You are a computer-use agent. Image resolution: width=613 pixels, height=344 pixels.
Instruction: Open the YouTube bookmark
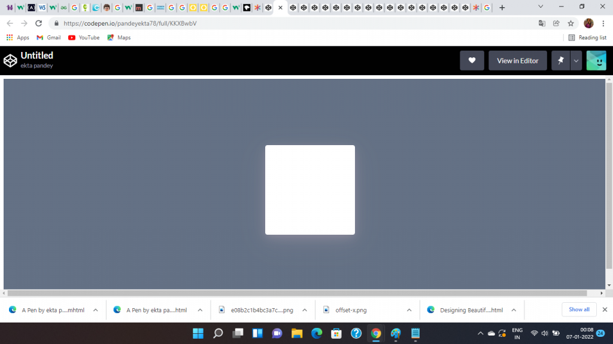tap(83, 38)
